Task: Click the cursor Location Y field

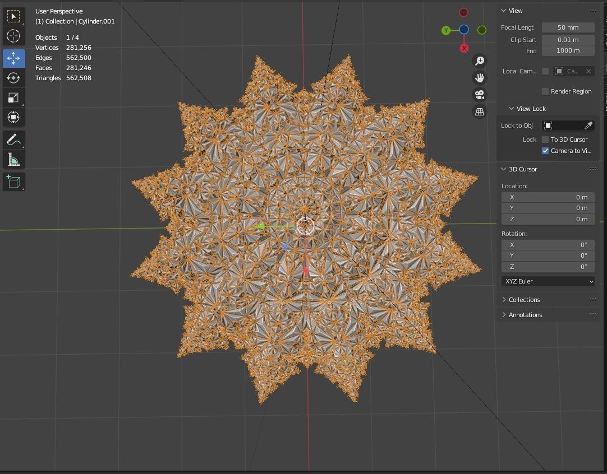Action: click(548, 208)
